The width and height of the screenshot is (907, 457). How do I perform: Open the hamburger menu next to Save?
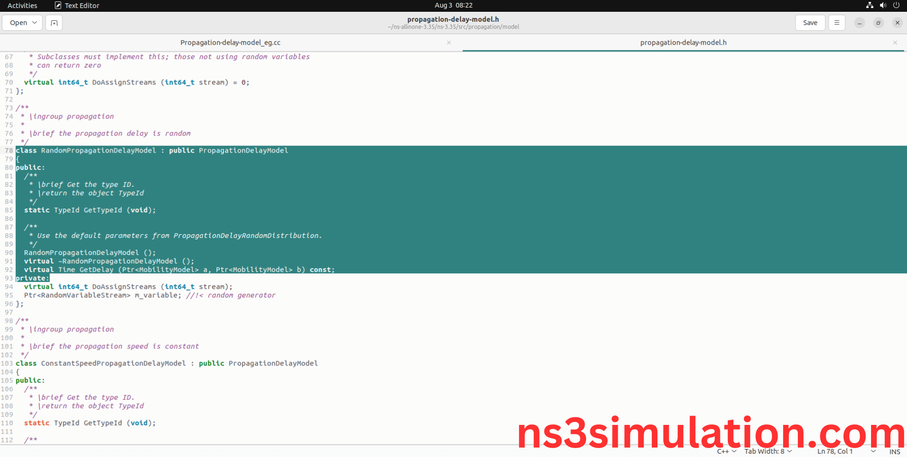pos(836,22)
